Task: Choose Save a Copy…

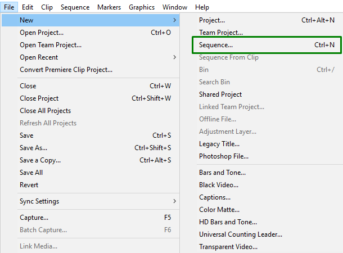Action: [91, 160]
